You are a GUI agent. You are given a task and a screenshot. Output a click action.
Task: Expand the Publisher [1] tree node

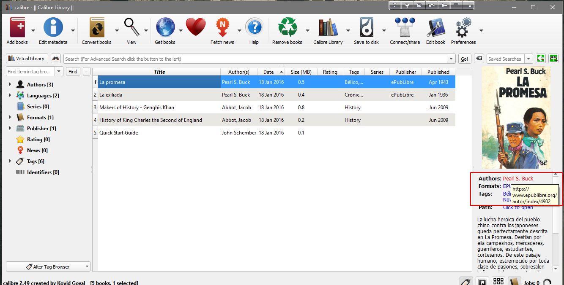point(10,128)
